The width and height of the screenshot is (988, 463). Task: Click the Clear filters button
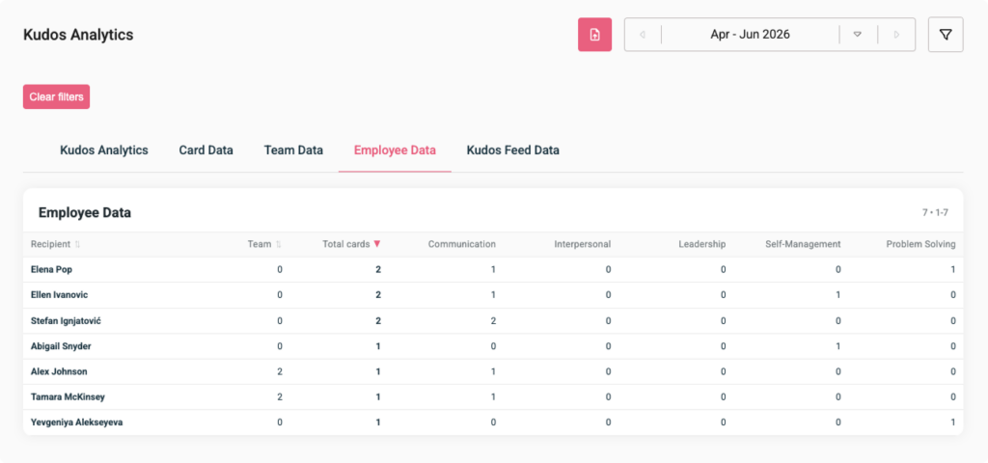pyautogui.click(x=56, y=97)
